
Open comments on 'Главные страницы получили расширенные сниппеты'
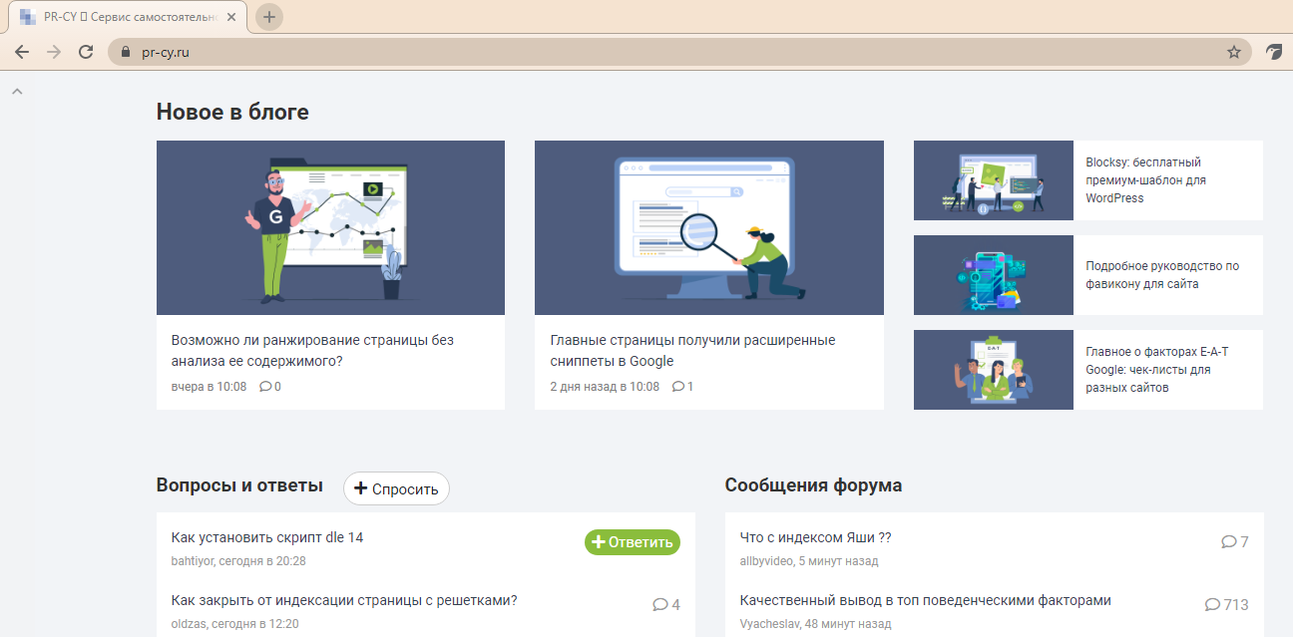682,387
